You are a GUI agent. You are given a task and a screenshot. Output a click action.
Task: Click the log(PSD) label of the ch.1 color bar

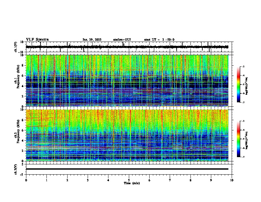(x=246, y=86)
